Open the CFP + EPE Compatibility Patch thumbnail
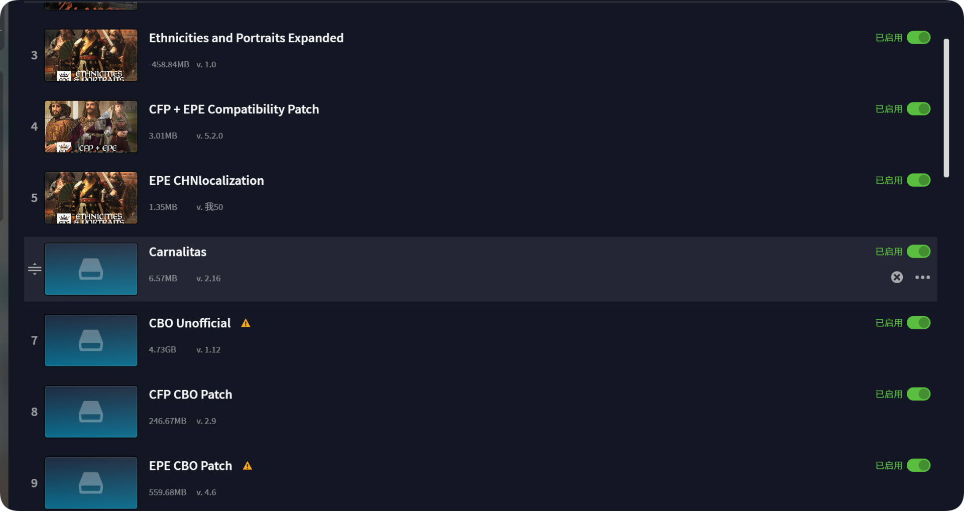The height and width of the screenshot is (511, 964). (91, 126)
